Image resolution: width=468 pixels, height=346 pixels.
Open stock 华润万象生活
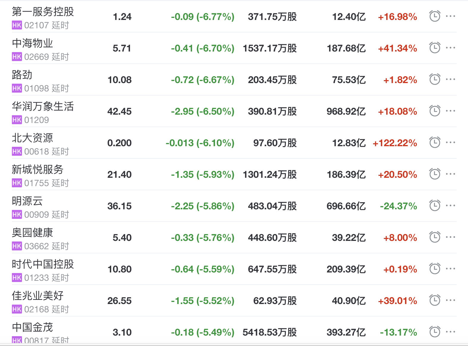[x=43, y=106]
